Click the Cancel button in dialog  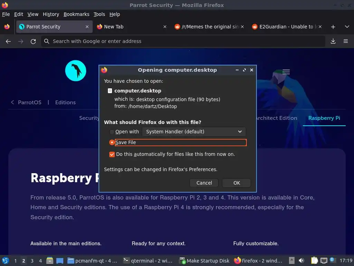(204, 183)
